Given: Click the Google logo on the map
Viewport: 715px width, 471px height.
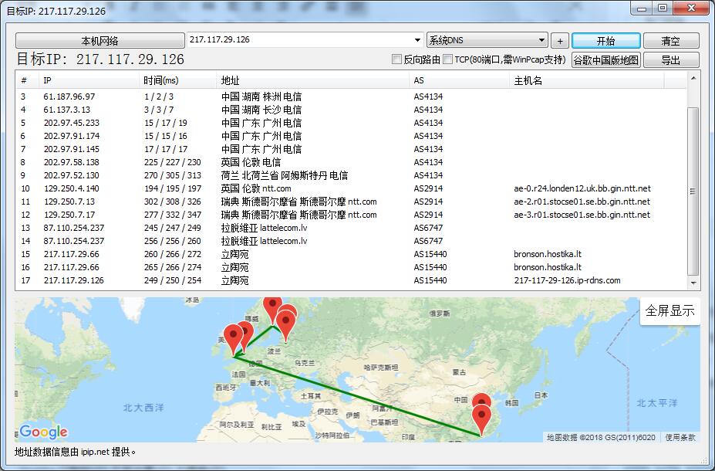Looking at the screenshot, I should (42, 432).
